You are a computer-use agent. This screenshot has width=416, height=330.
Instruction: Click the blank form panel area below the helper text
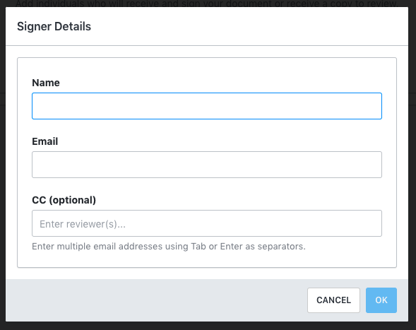pyautogui.click(x=207, y=259)
